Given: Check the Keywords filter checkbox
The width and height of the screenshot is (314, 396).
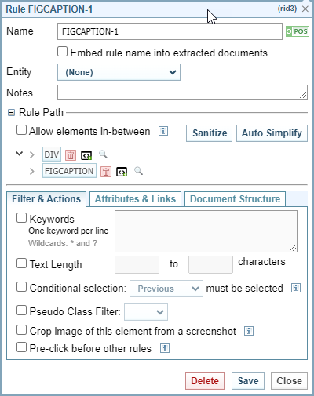Looking at the screenshot, I should pyautogui.click(x=21, y=218).
